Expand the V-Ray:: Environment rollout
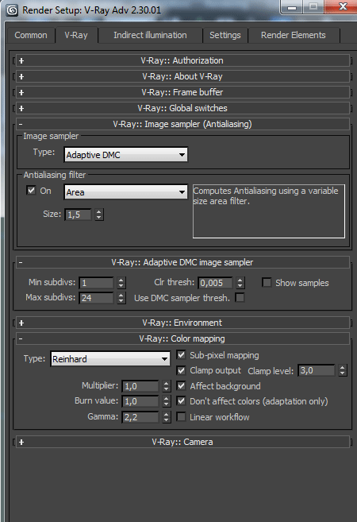The image size is (357, 522). pos(182,323)
